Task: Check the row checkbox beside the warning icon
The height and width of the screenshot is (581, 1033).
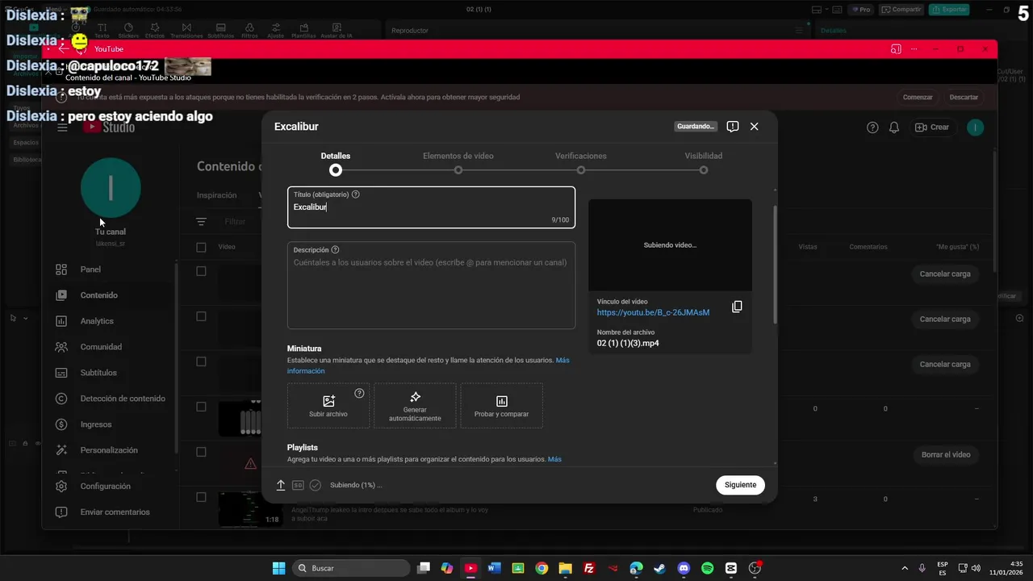Action: tap(202, 452)
